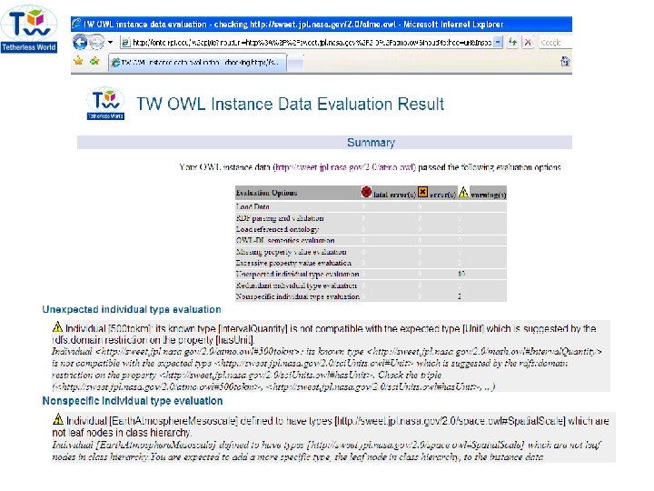Select the TW OWL instance data evaluation tab

coord(198,63)
